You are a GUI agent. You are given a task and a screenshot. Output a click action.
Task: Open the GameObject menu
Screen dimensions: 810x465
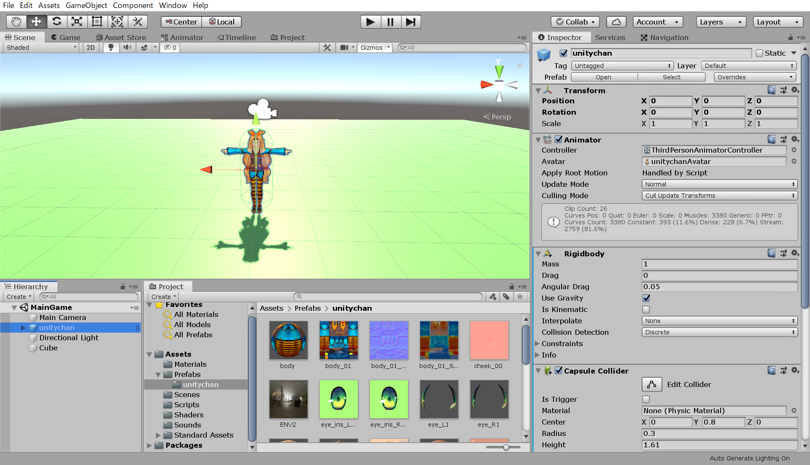86,5
